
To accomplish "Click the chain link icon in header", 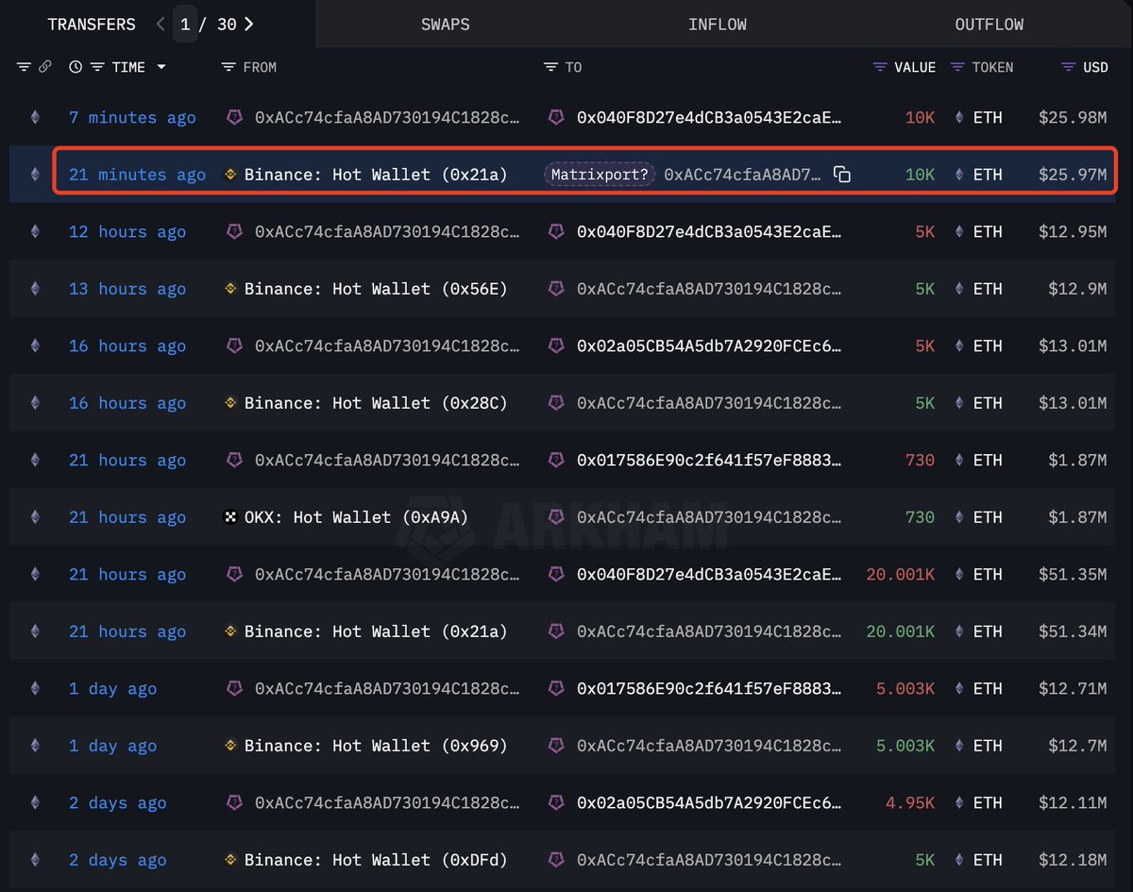I will (x=44, y=67).
